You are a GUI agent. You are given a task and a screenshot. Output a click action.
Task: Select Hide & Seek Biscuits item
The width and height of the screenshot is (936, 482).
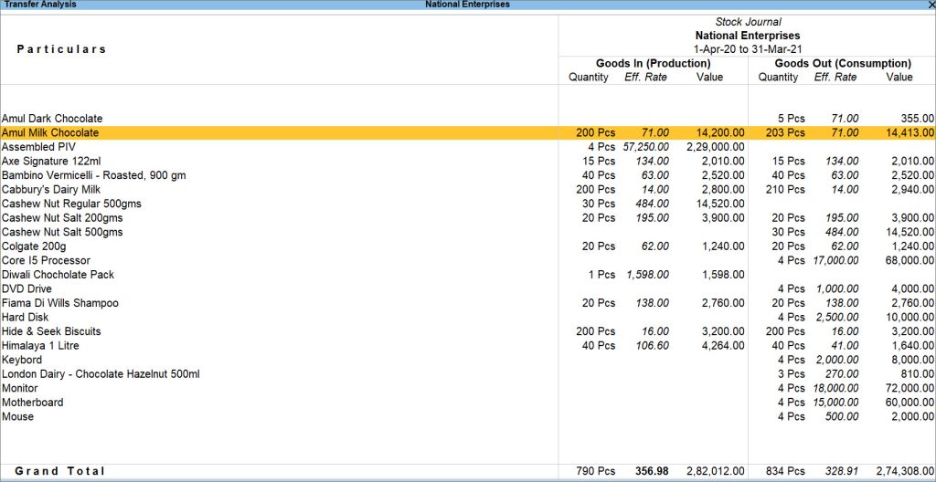point(51,331)
